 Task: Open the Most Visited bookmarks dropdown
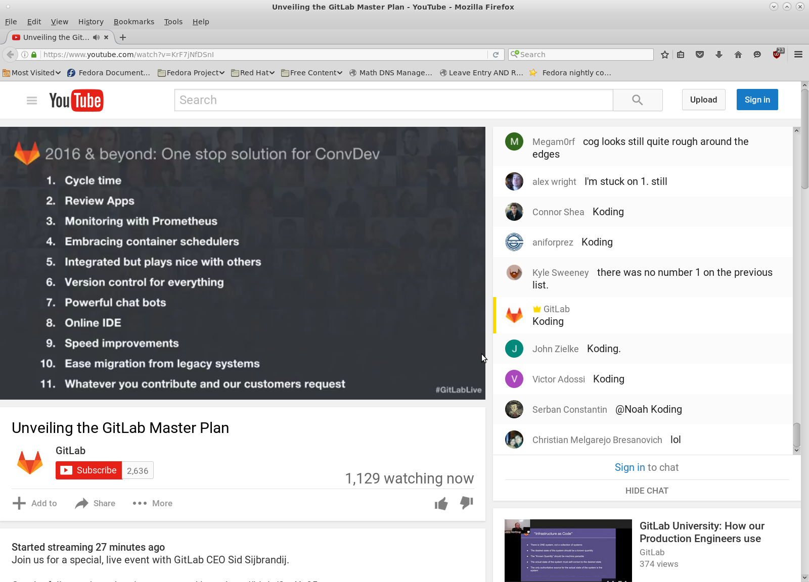31,73
